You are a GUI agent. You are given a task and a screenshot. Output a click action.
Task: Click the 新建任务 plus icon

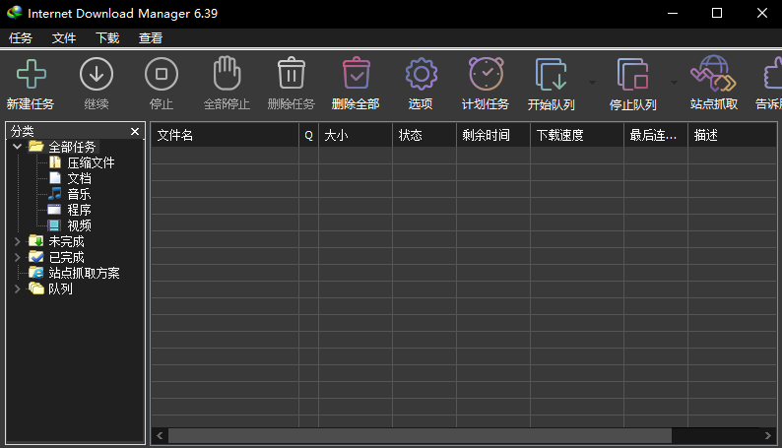31,74
